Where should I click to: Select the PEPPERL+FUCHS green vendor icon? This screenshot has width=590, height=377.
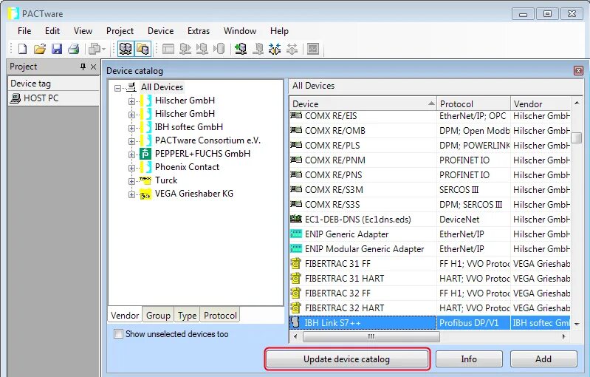[145, 154]
